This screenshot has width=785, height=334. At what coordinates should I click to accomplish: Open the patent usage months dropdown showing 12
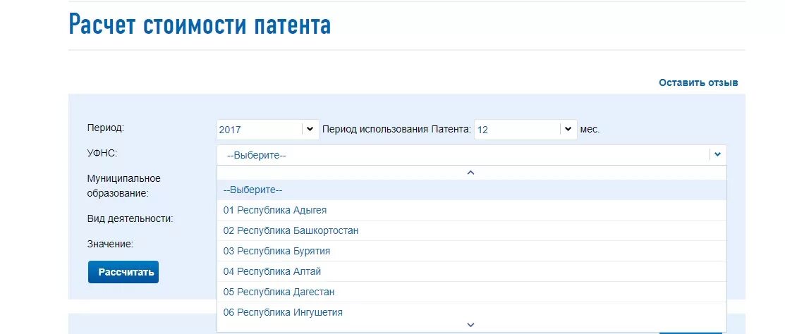(525, 130)
